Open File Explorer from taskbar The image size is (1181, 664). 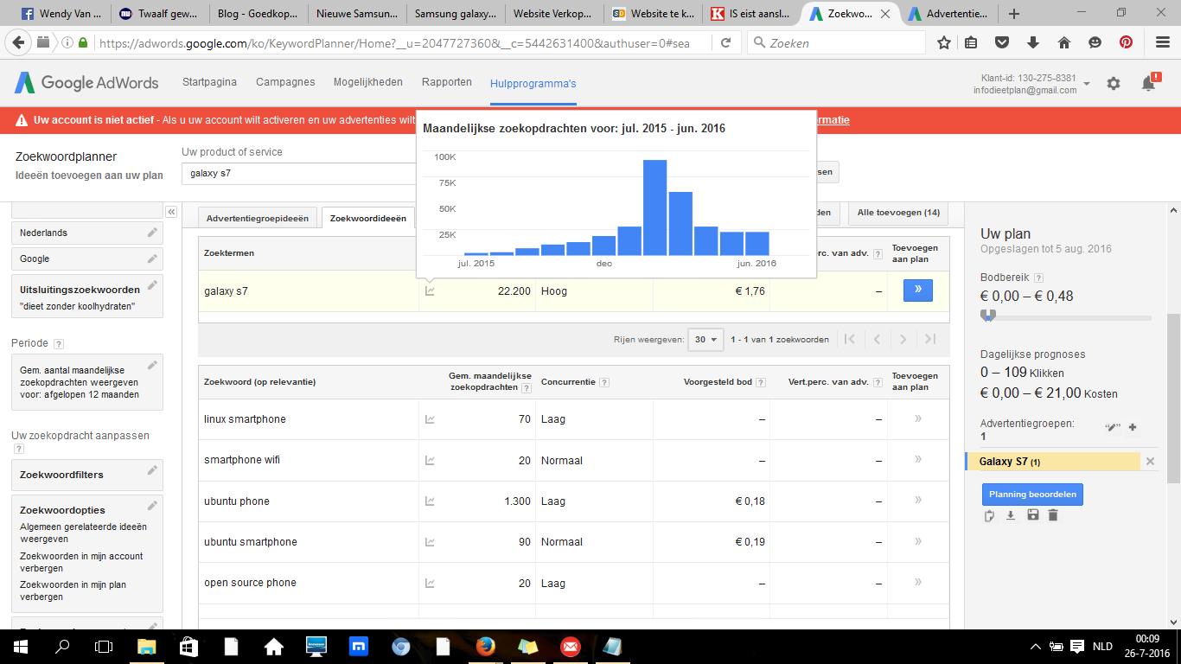147,647
